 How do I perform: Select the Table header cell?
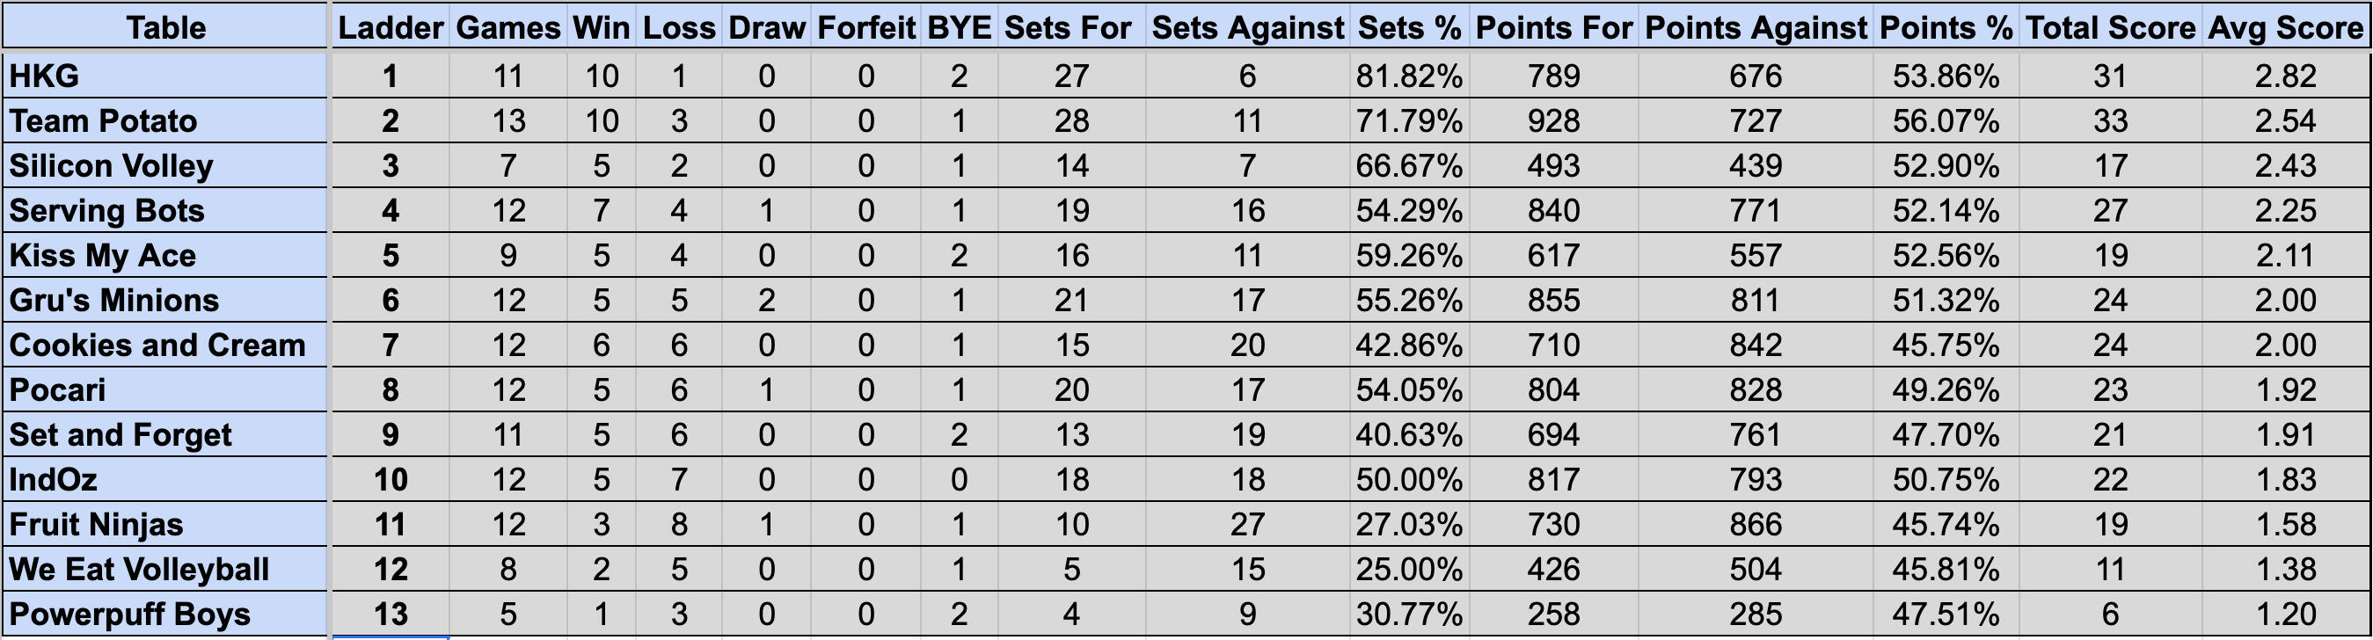(166, 26)
